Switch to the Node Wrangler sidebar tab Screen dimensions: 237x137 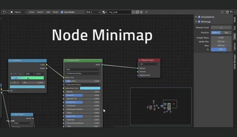(234, 61)
